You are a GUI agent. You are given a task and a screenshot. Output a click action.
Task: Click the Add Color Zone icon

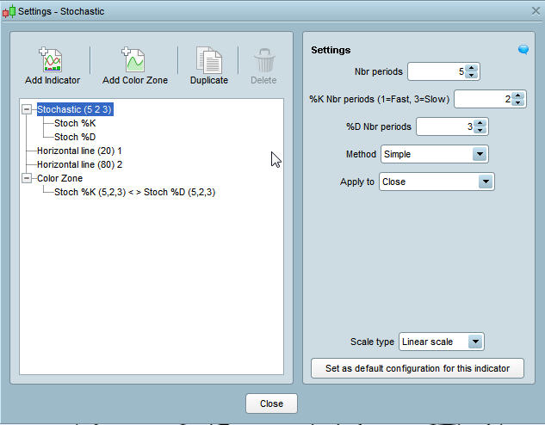[133, 59]
